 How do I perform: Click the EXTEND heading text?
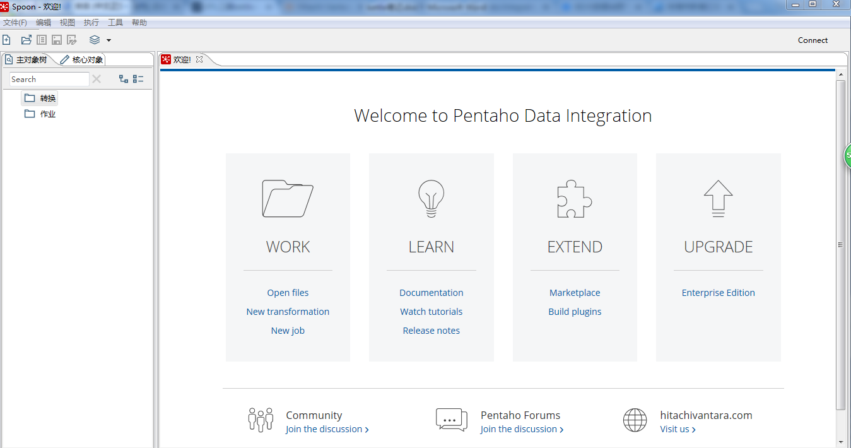[575, 247]
